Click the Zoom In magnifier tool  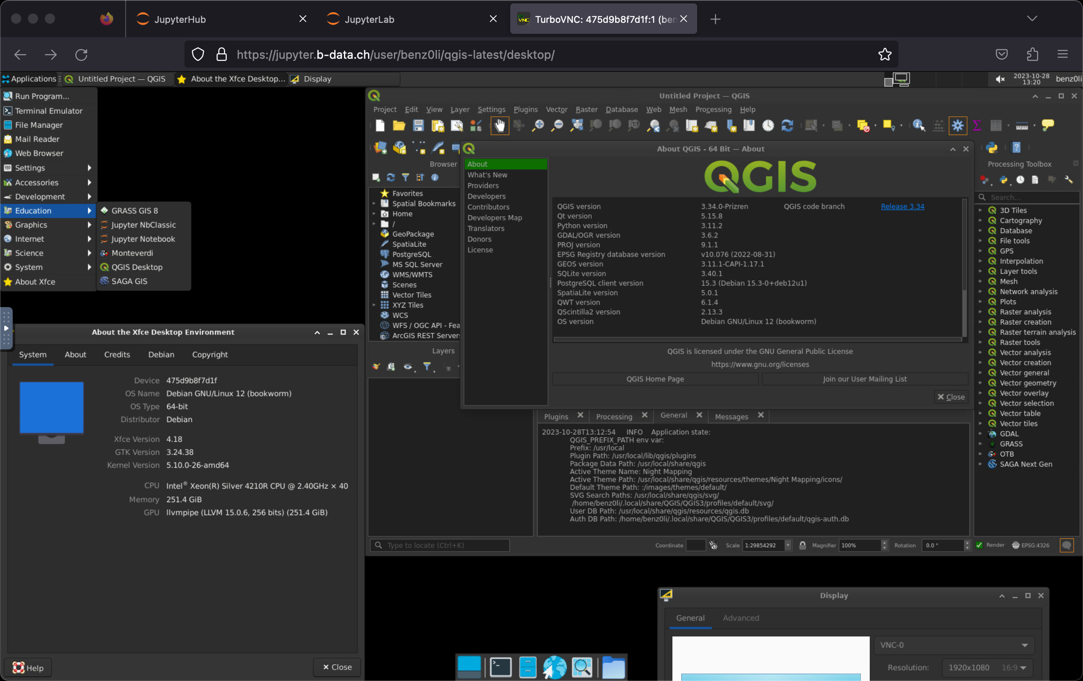click(537, 126)
